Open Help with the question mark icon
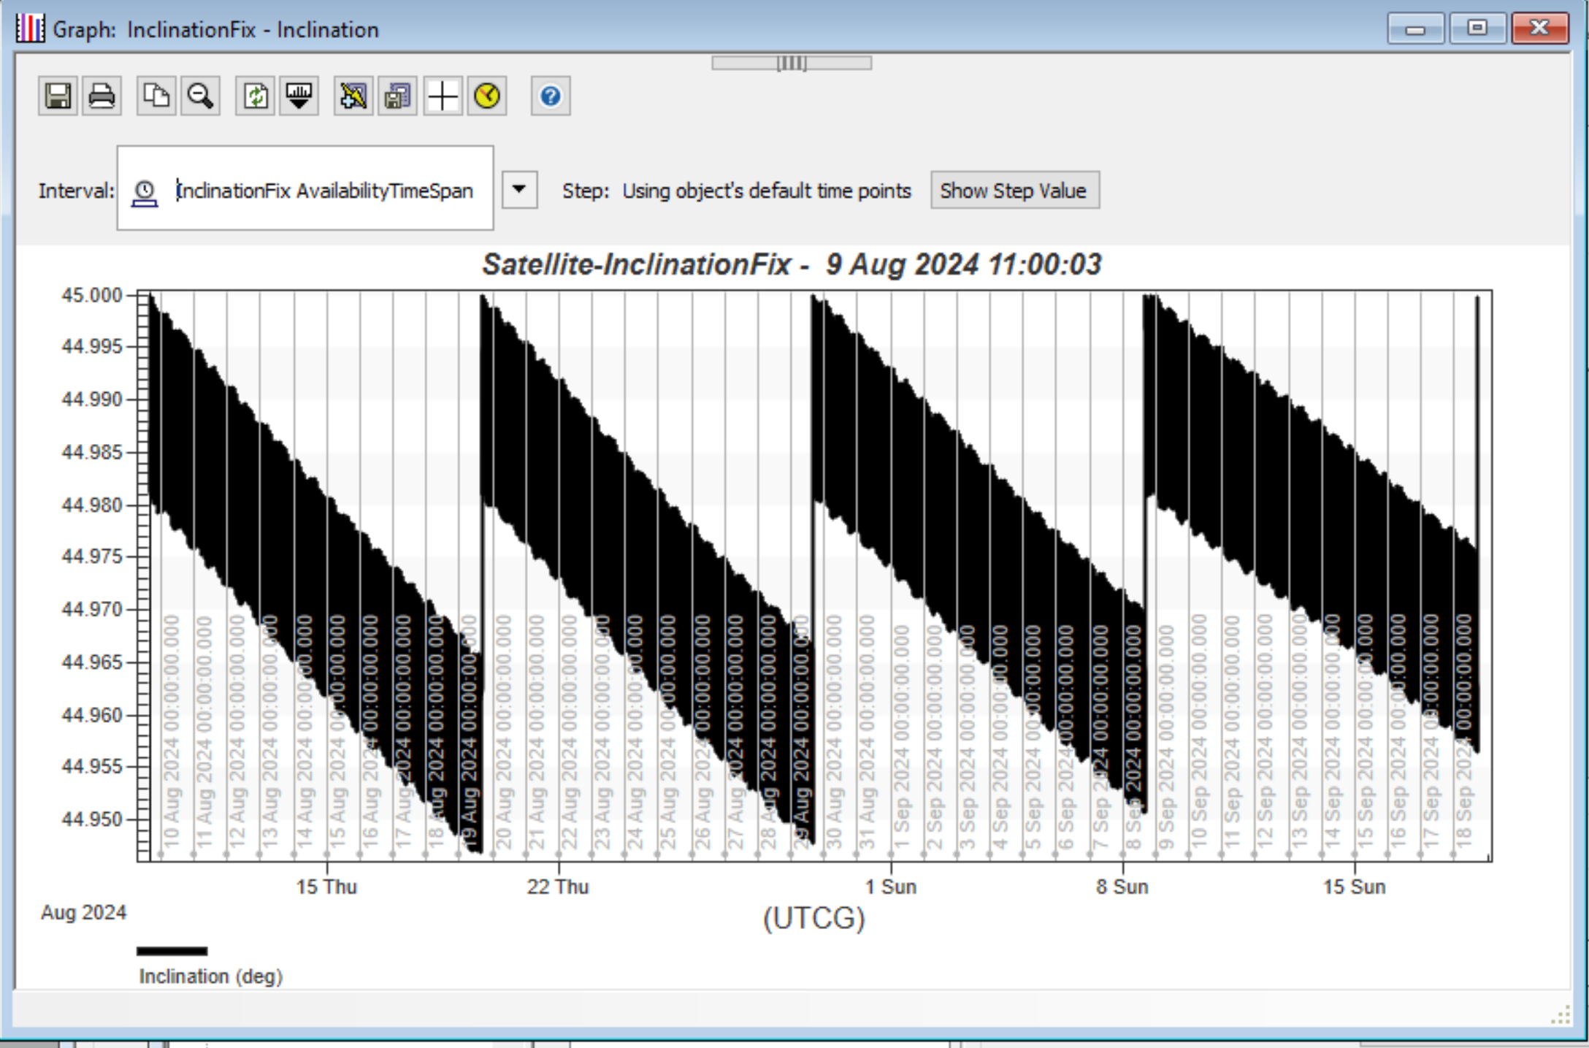Image resolution: width=1589 pixels, height=1048 pixels. click(551, 96)
